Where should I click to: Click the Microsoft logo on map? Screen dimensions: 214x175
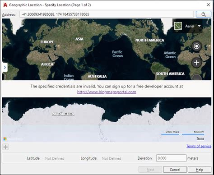[x=5, y=139]
